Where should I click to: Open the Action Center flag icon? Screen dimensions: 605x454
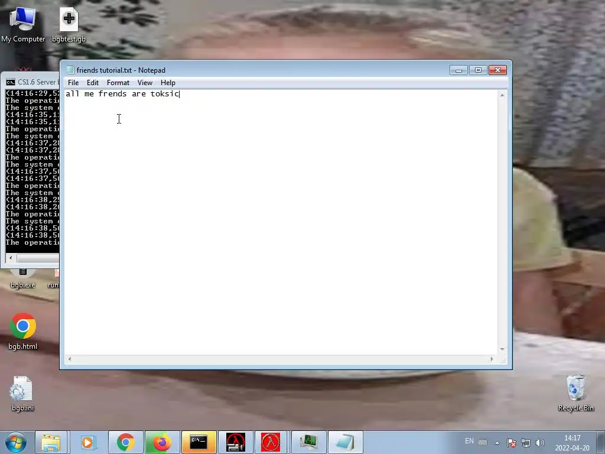512,443
